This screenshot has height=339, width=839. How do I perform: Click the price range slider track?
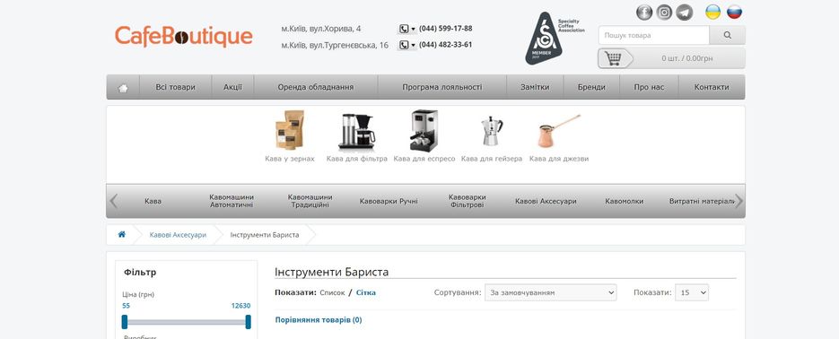[x=187, y=322]
